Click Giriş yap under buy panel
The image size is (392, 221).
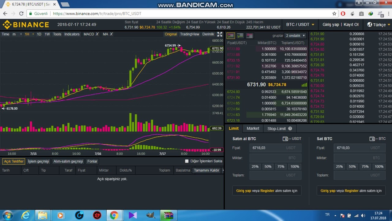[x=243, y=191]
